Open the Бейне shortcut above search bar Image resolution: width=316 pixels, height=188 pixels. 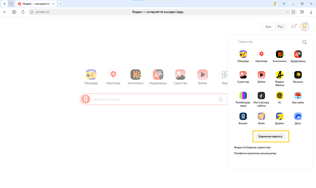[x=203, y=77]
